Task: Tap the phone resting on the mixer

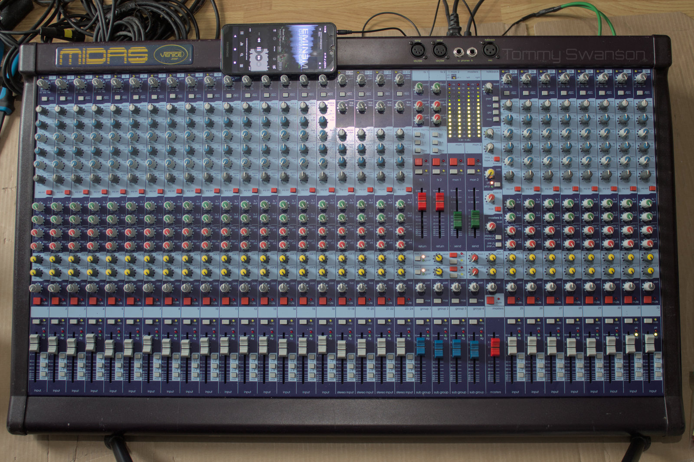Action: pyautogui.click(x=279, y=48)
